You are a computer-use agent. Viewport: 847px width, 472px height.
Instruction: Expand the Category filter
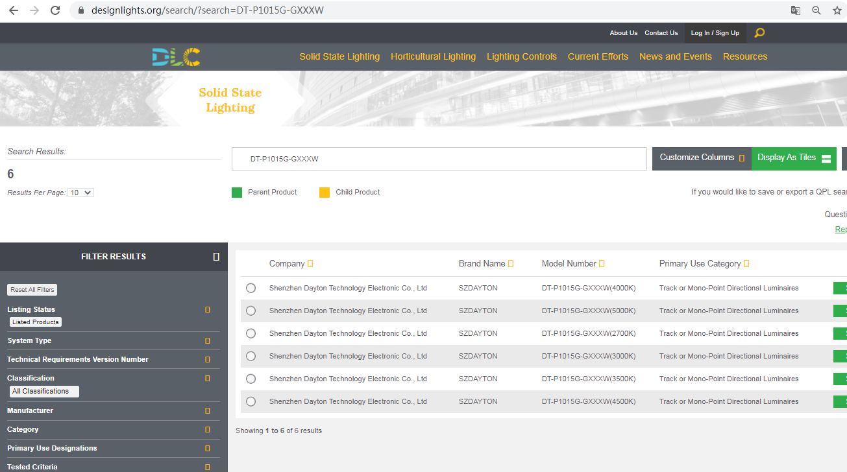[x=208, y=430]
